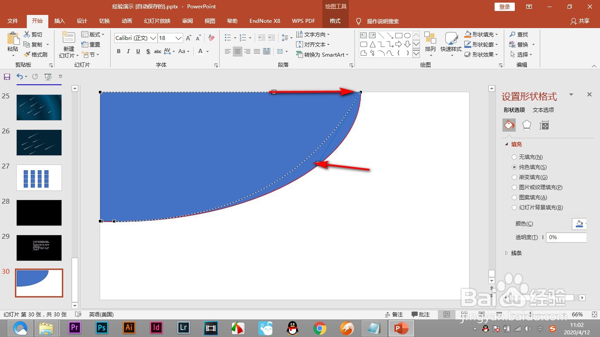Click the Paste clipboard icon

(x=13, y=39)
